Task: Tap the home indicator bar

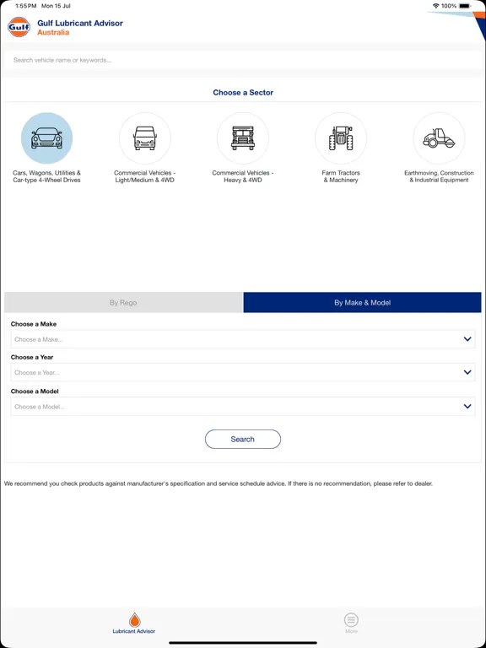Action: click(243, 643)
